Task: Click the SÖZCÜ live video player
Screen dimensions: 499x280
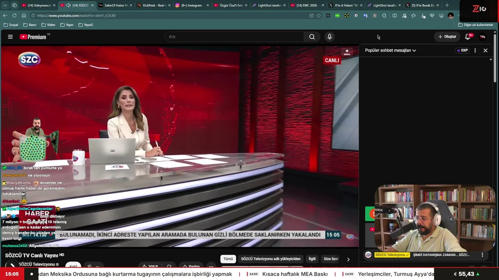Action: [180, 146]
